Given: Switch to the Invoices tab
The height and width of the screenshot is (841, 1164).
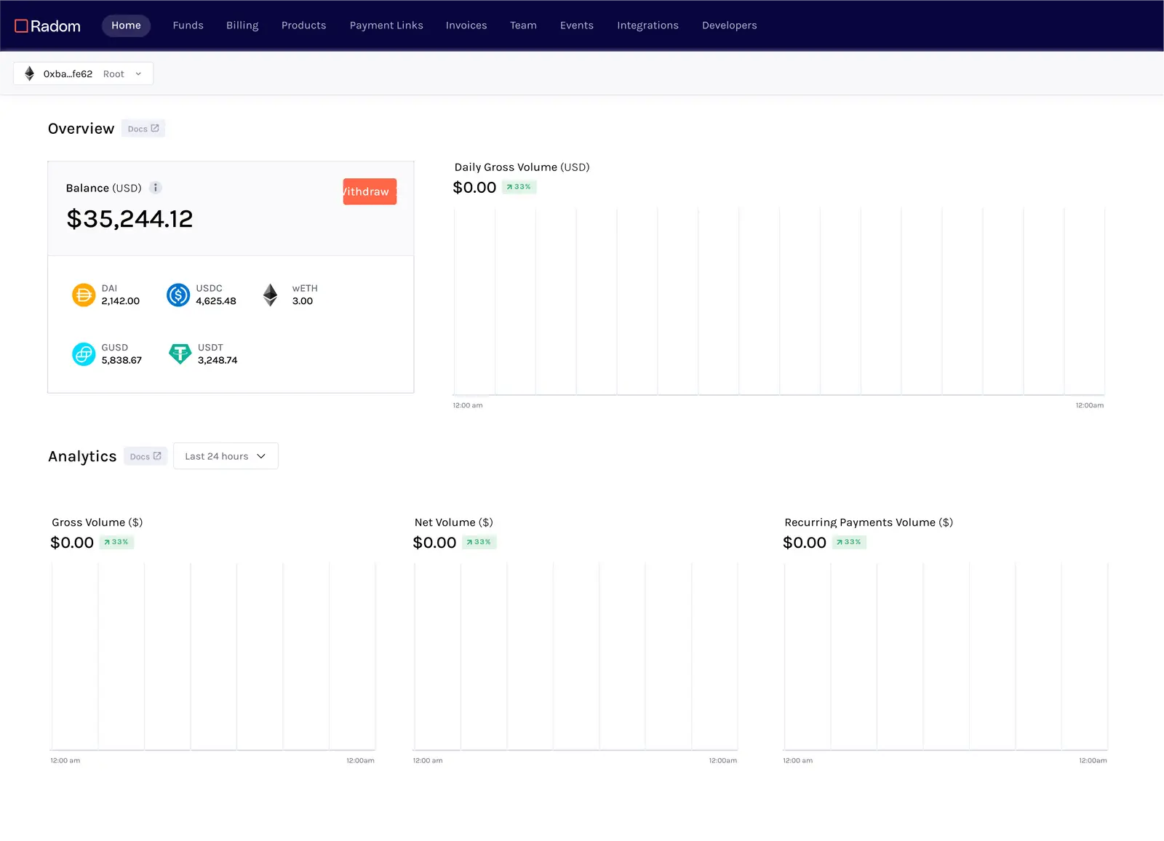Looking at the screenshot, I should (466, 25).
